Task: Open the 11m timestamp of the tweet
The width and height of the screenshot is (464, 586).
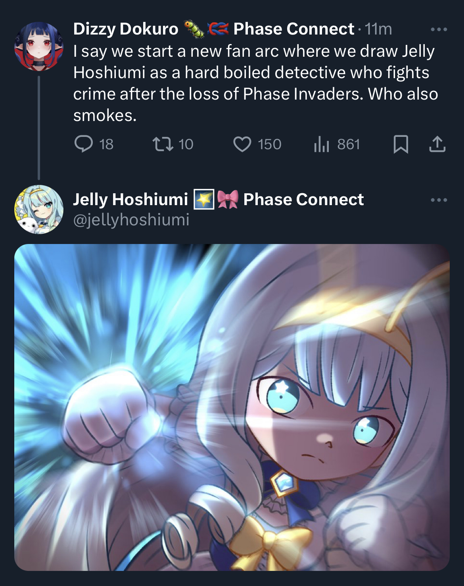Action: pos(378,29)
